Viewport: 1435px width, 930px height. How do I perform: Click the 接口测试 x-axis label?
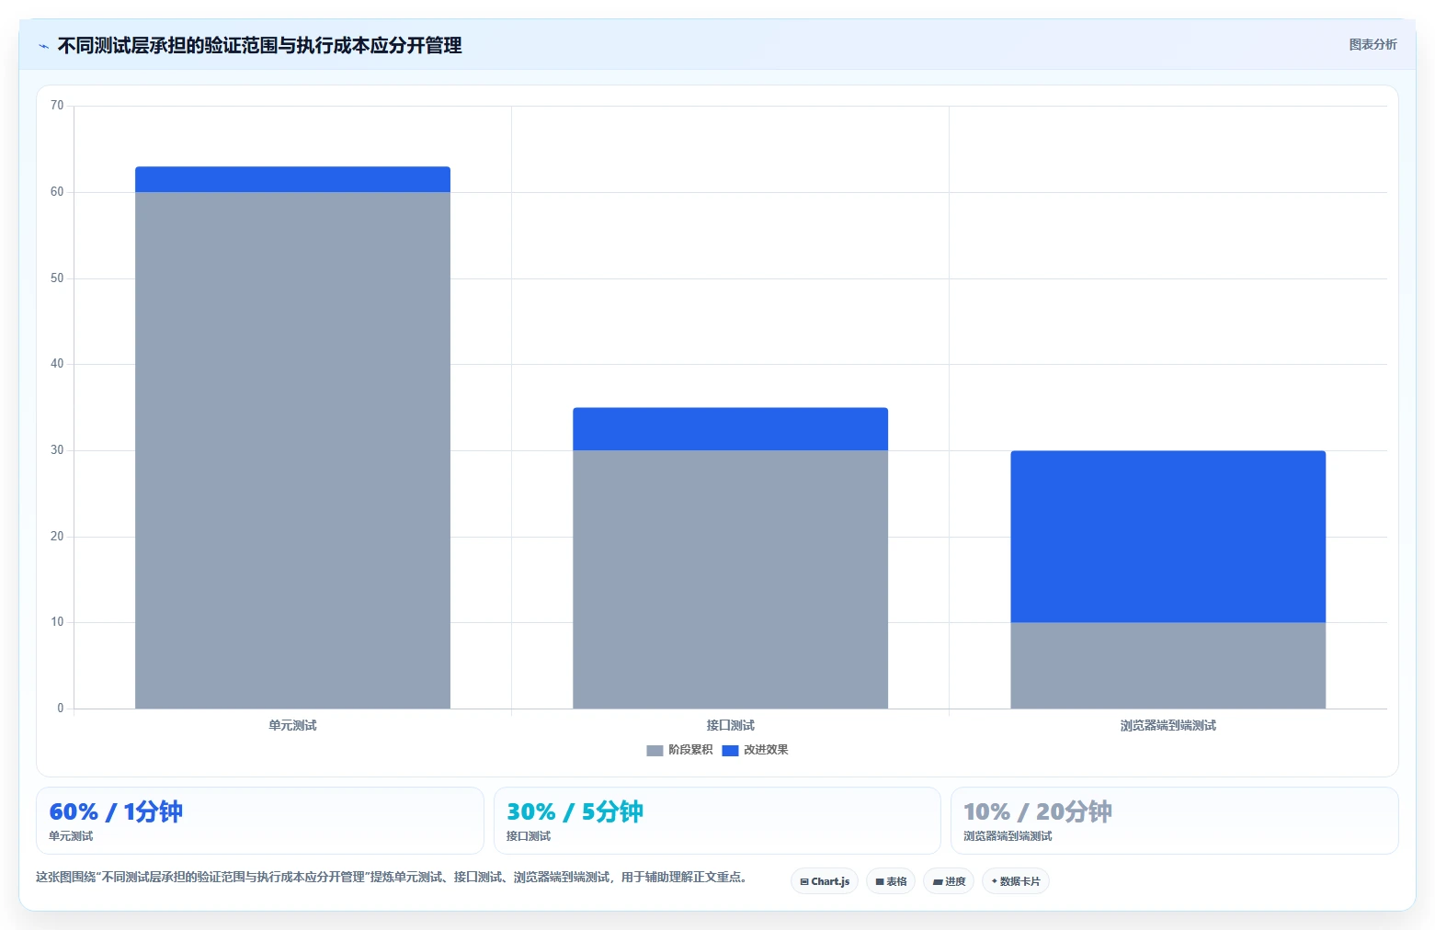click(x=730, y=726)
